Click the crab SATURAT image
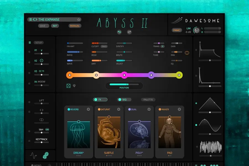The width and height of the screenshot is (249, 166). (x=109, y=133)
